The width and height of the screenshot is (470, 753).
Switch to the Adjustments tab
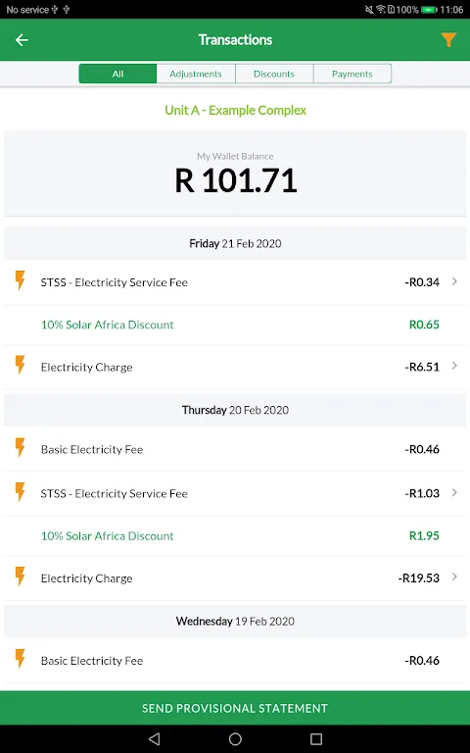196,74
